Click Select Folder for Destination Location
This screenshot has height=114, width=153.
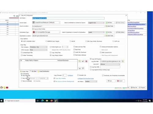110,36
